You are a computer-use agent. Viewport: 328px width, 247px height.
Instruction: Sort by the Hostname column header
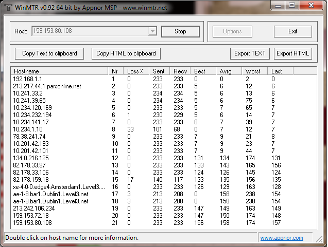(59, 71)
